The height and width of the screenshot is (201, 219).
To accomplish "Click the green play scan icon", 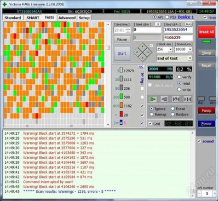I will click(x=153, y=99).
